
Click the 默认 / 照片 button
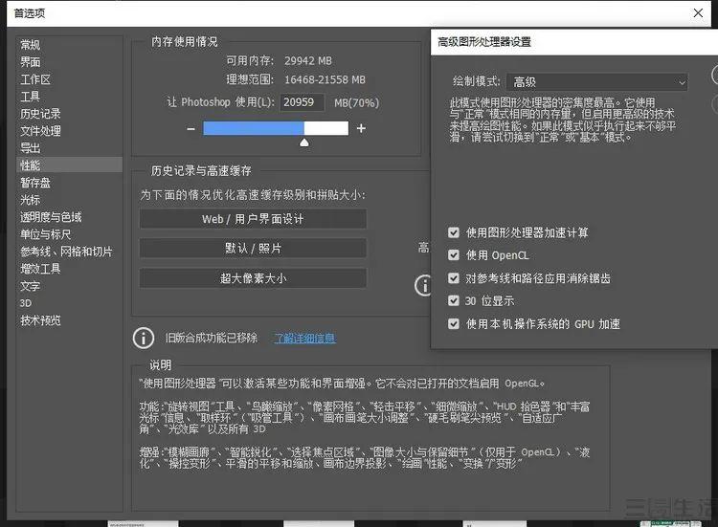(253, 249)
